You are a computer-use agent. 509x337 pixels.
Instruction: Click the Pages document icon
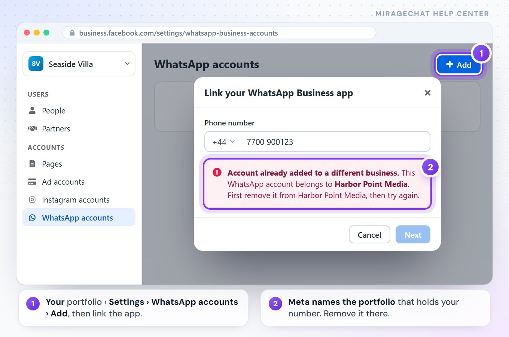[32, 164]
